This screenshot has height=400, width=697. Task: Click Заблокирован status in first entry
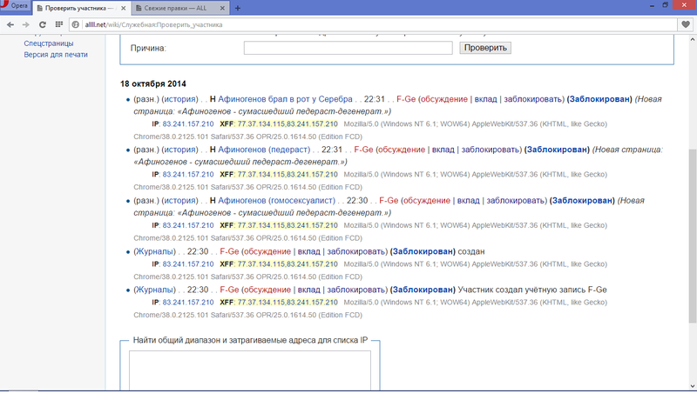point(599,99)
